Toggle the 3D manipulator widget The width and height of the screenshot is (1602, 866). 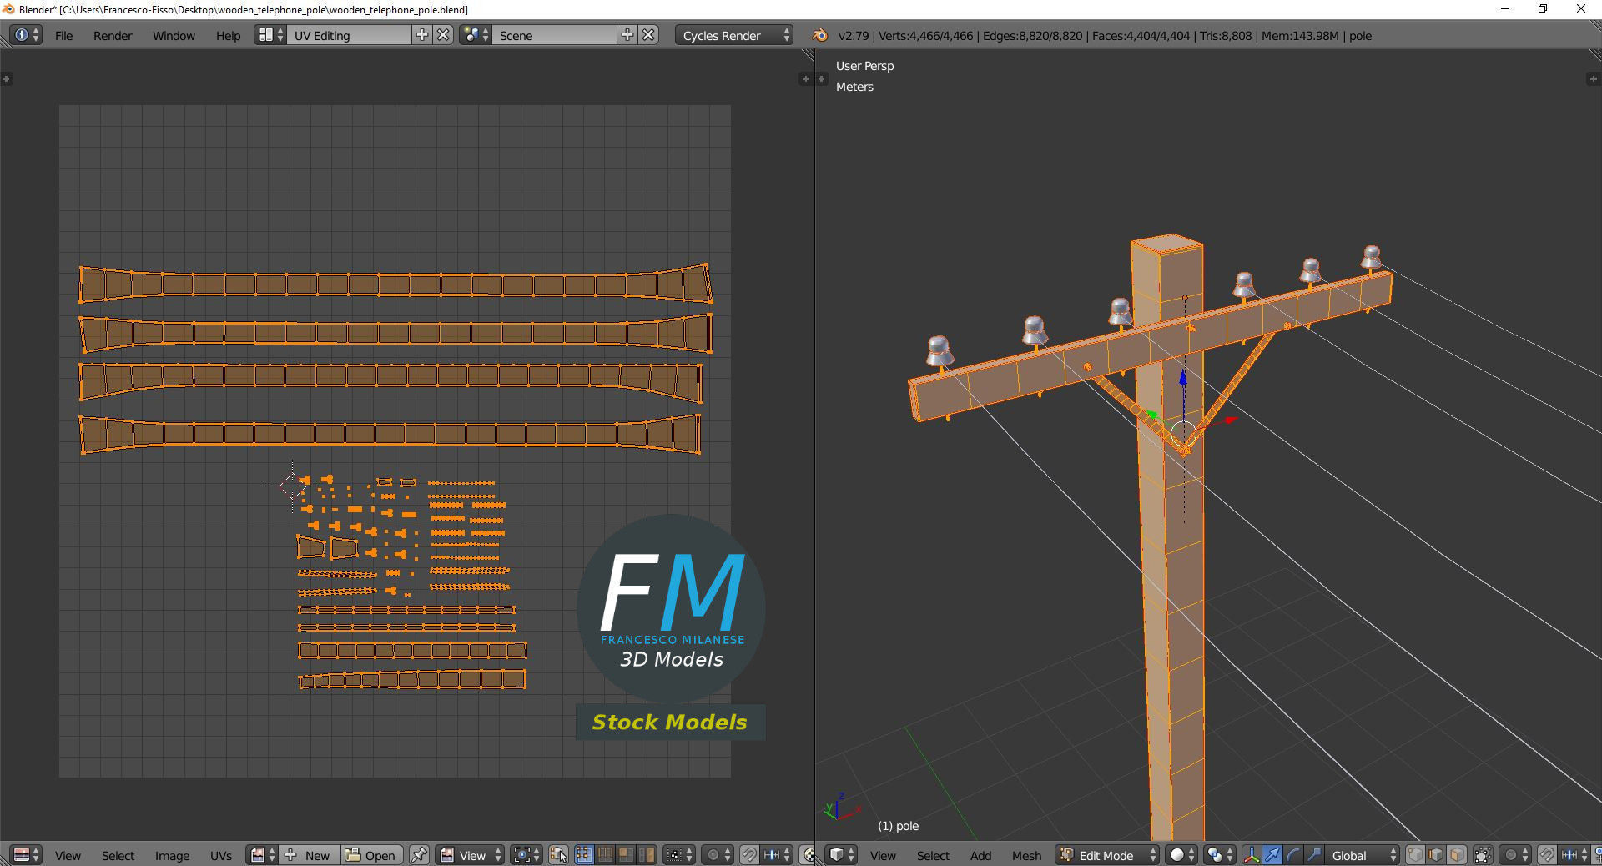pos(1252,855)
